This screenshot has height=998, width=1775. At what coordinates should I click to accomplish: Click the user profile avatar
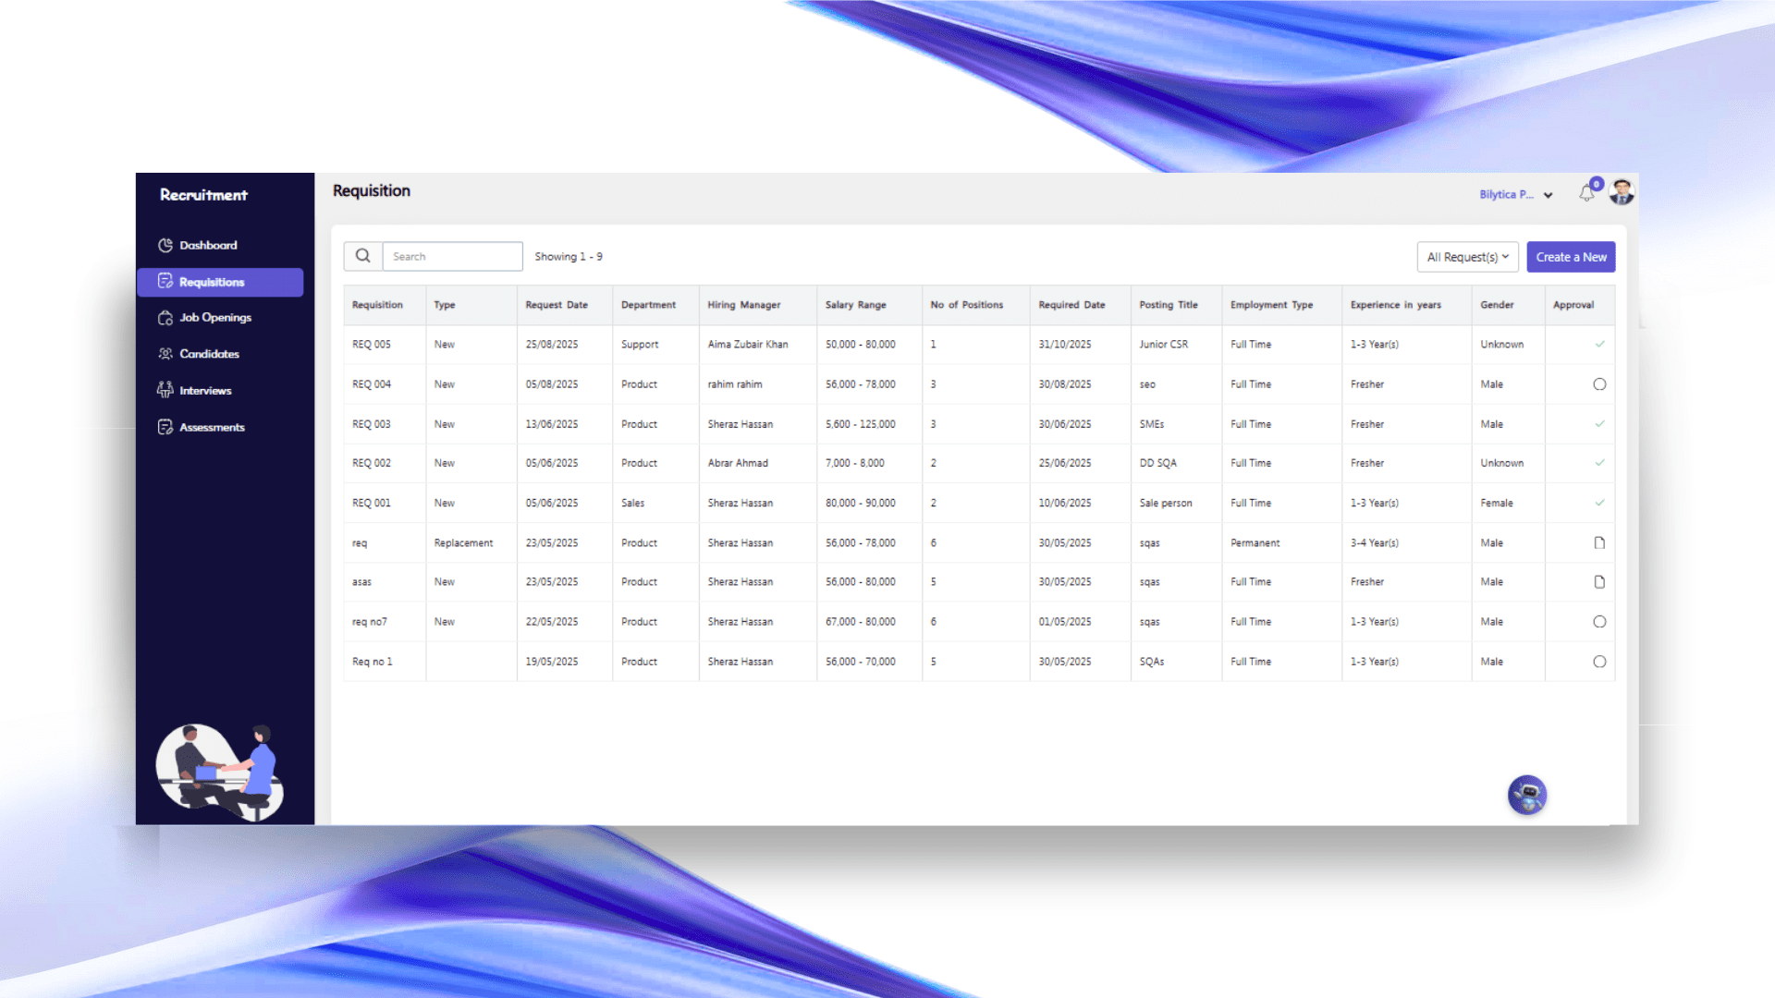(x=1622, y=192)
